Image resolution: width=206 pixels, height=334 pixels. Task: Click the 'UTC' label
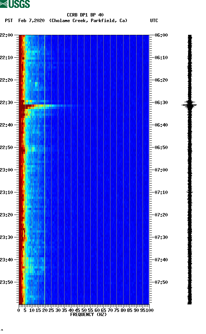[x=154, y=21]
